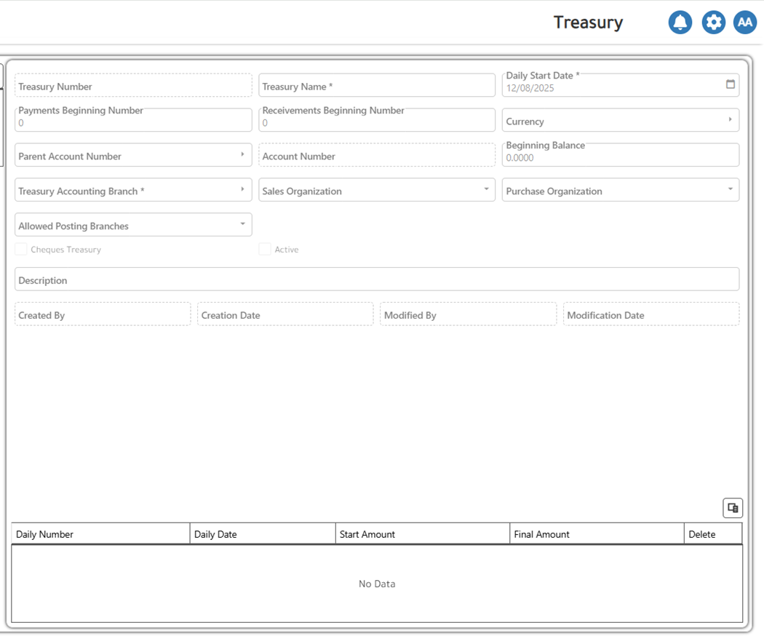Image resolution: width=764 pixels, height=636 pixels.
Task: Open the notifications bell icon
Action: 680,23
